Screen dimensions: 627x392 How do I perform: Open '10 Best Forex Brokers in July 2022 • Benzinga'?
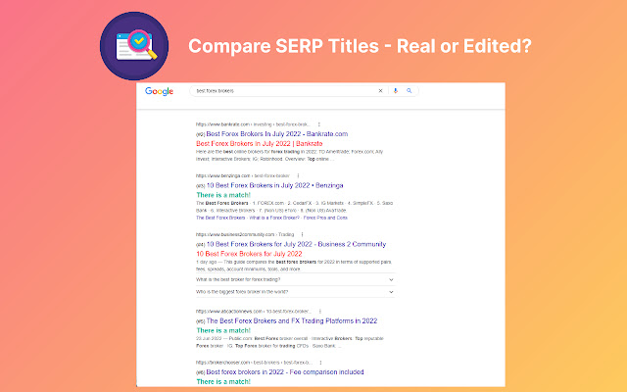[x=274, y=185]
